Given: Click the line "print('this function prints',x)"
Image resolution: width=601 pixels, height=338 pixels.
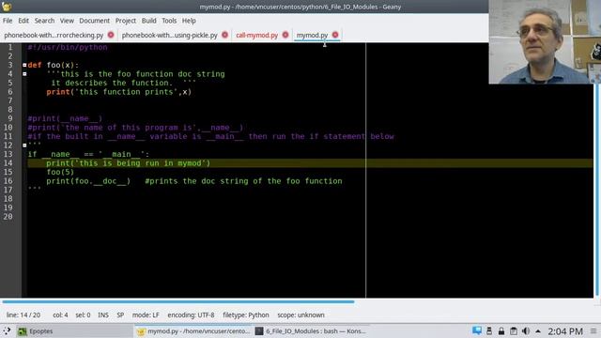Looking at the screenshot, I should [119, 92].
